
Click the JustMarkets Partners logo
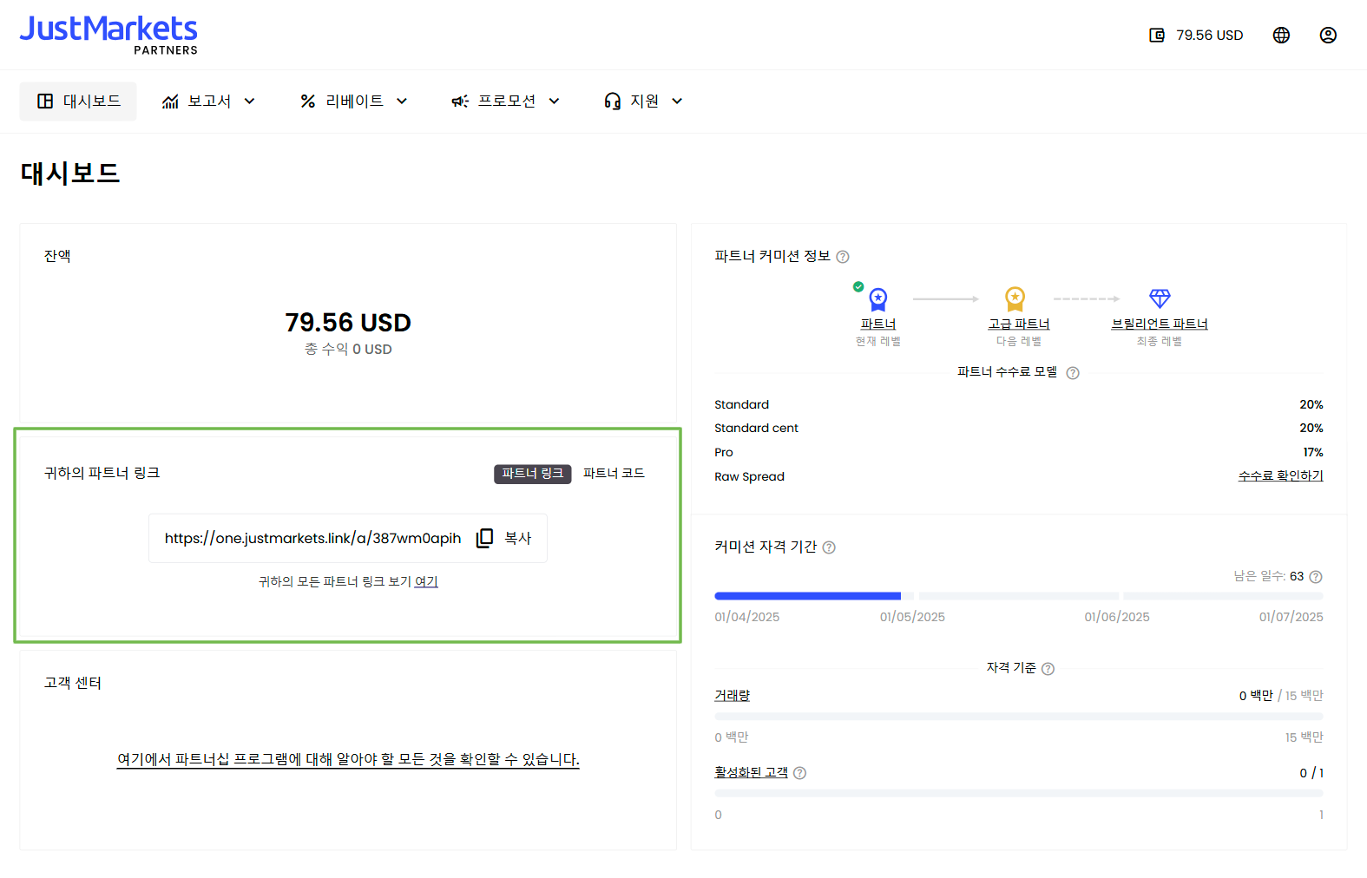[x=108, y=36]
